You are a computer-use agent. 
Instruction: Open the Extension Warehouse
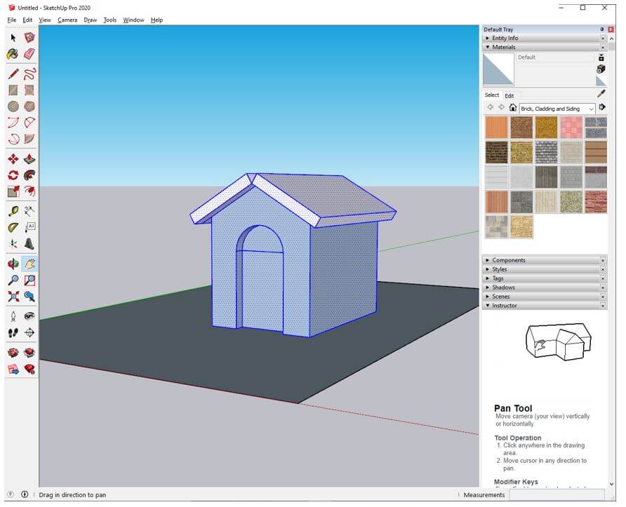click(29, 353)
